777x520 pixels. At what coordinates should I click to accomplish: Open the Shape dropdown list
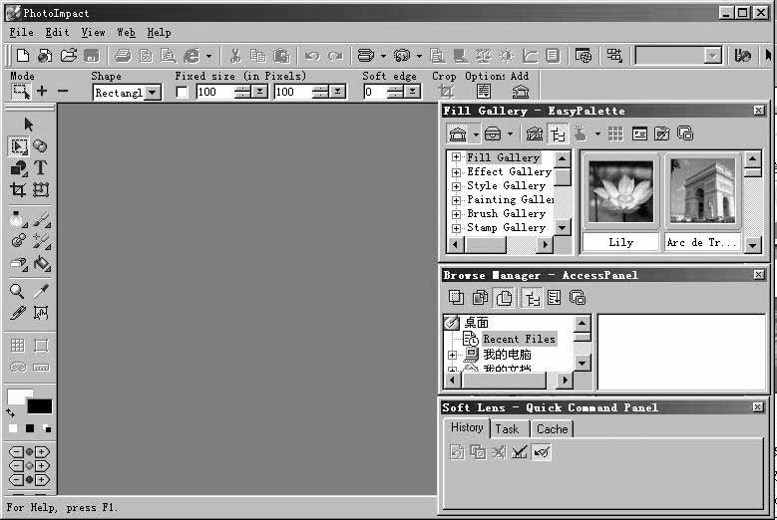153,93
